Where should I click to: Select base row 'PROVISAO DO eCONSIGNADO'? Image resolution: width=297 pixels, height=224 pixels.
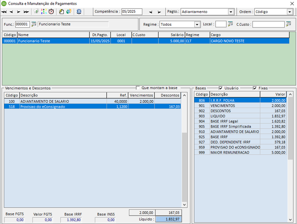tap(240, 147)
